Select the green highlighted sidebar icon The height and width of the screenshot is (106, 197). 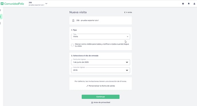tap(1, 17)
